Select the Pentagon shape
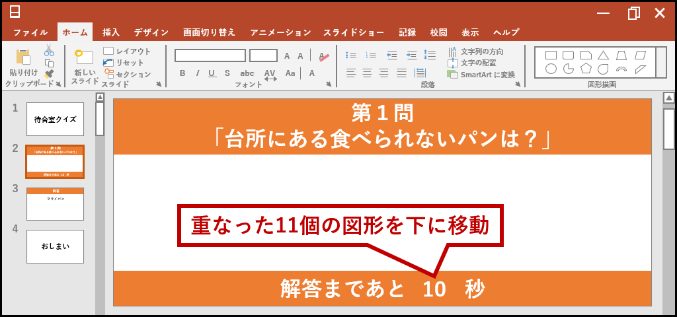677x317 pixels. pyautogui.click(x=586, y=69)
